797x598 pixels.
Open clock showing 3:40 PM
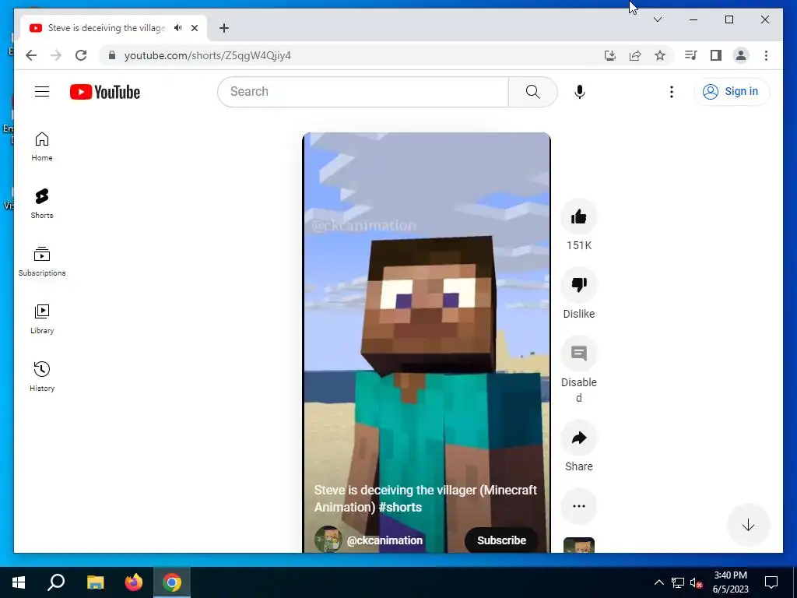(730, 582)
